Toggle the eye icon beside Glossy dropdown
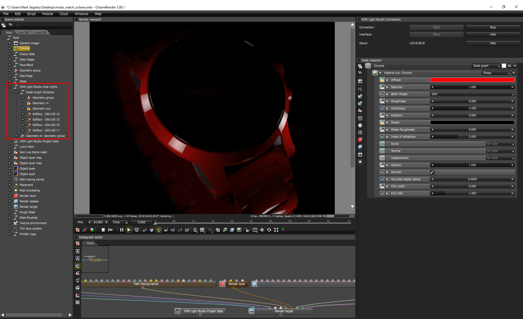 (514, 73)
